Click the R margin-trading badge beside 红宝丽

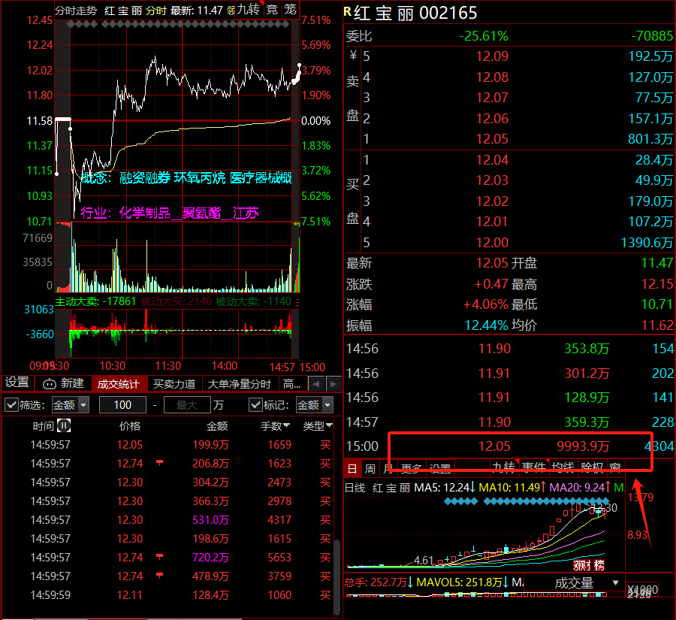[x=347, y=12]
